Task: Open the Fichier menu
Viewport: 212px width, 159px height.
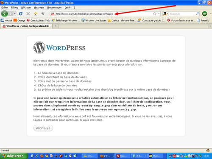Action: point(5,8)
